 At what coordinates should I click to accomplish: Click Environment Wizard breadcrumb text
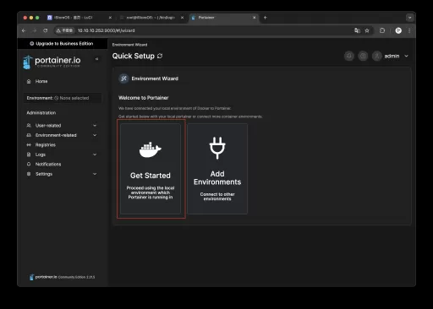tap(129, 45)
